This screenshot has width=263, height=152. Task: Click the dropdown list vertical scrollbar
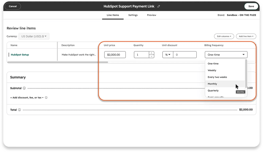246,74
